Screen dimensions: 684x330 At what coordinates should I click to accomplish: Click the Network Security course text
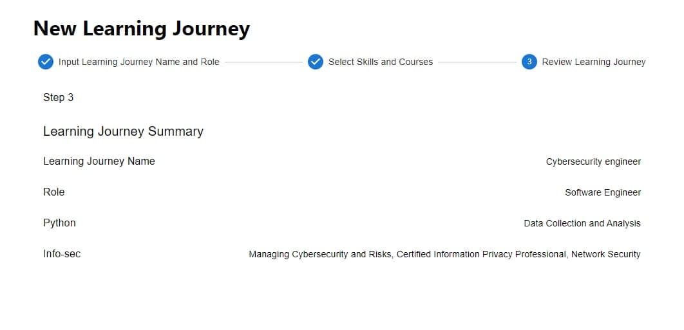[605, 254]
